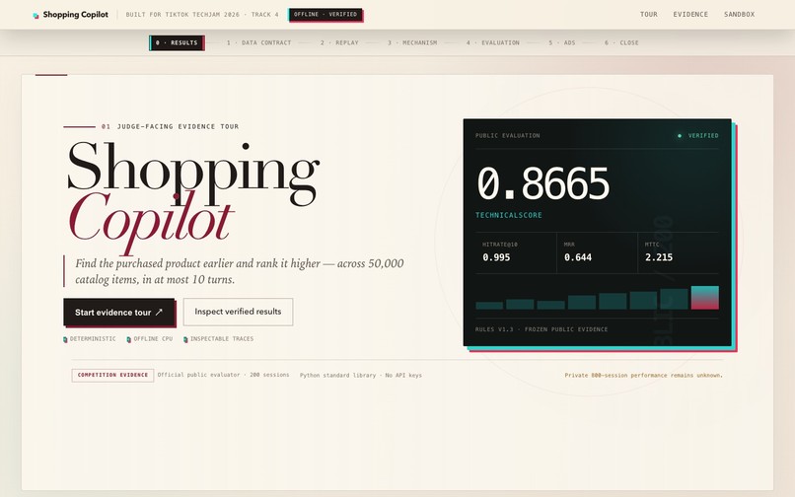
Task: Start the evidence tour
Action: (x=119, y=312)
